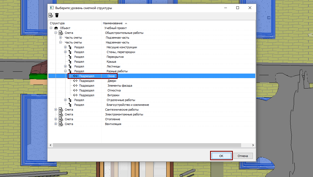Click the Подраздел icon beside Витражи
This screenshot has height=177, width=313.
click(x=75, y=95)
